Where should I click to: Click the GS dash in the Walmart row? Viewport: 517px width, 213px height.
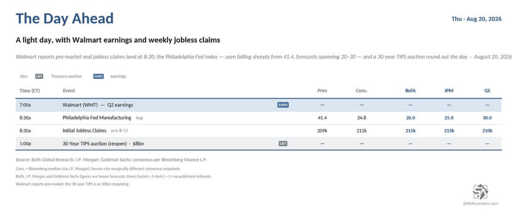tap(487, 105)
